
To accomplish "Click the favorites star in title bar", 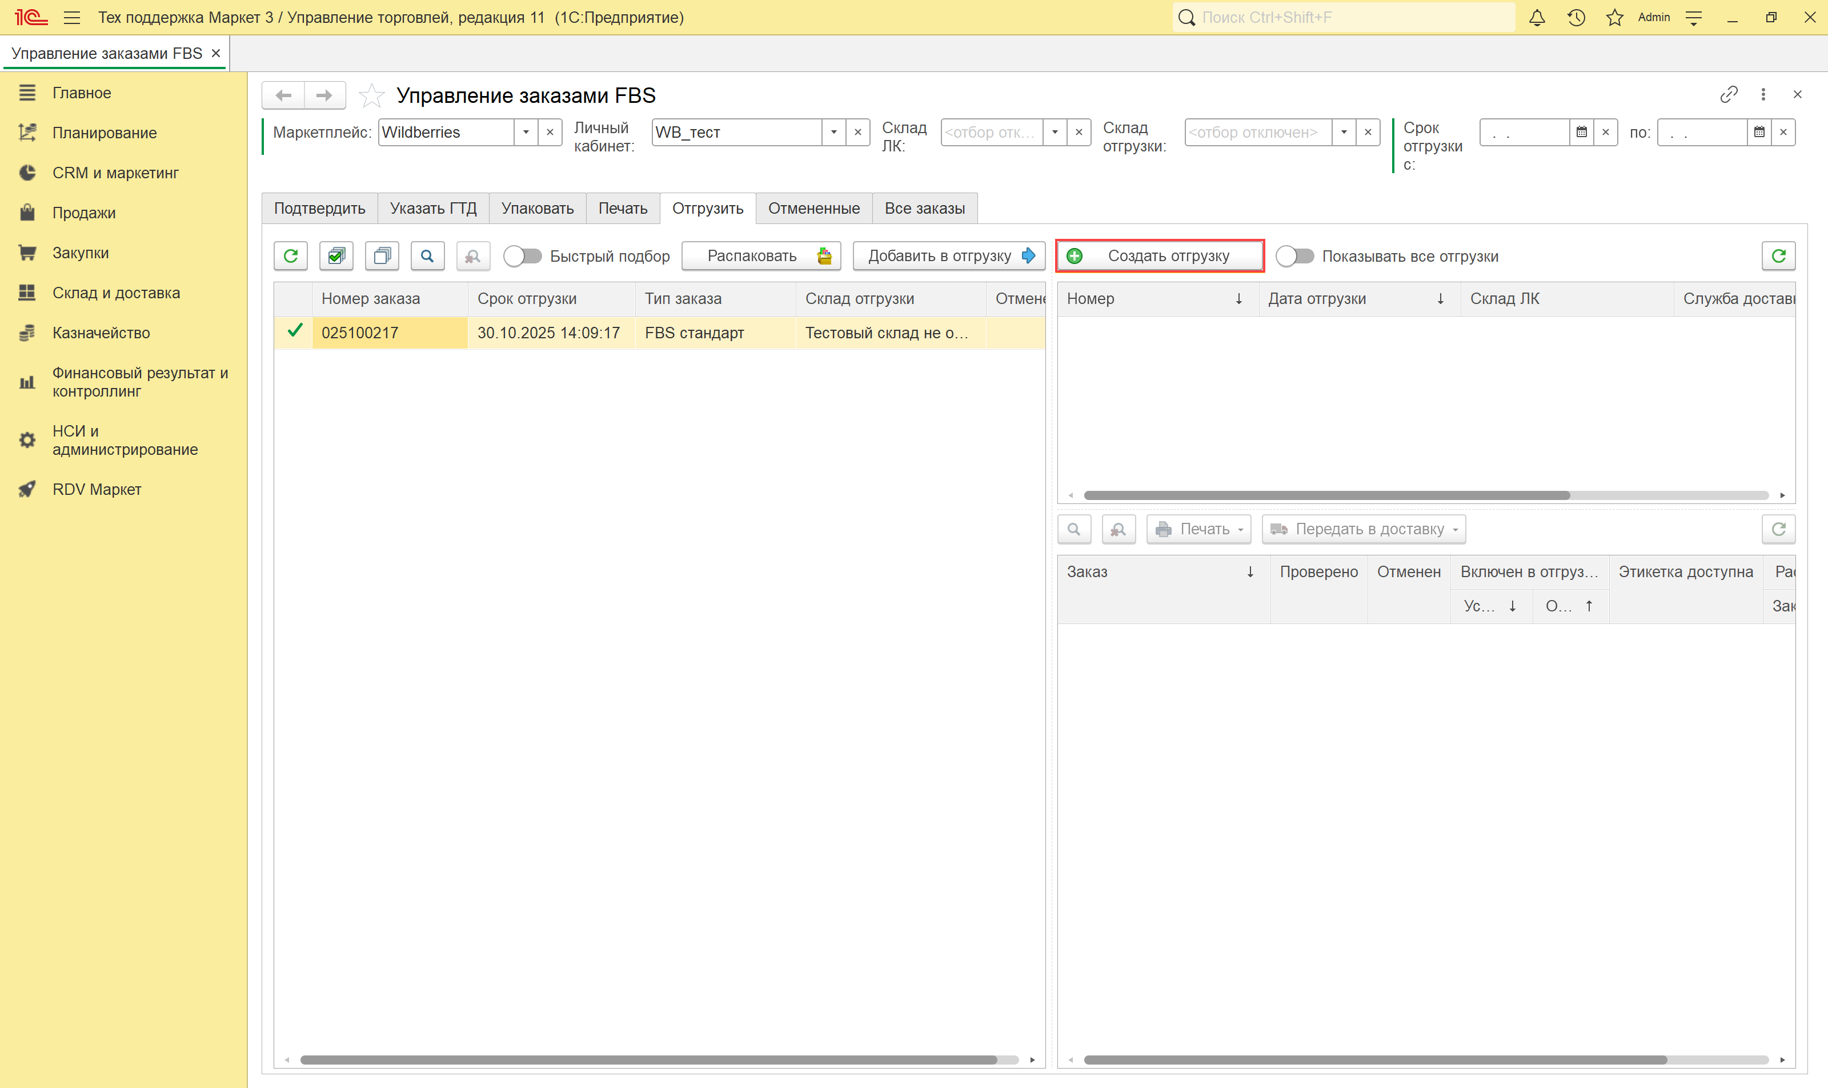I will pos(1615,18).
